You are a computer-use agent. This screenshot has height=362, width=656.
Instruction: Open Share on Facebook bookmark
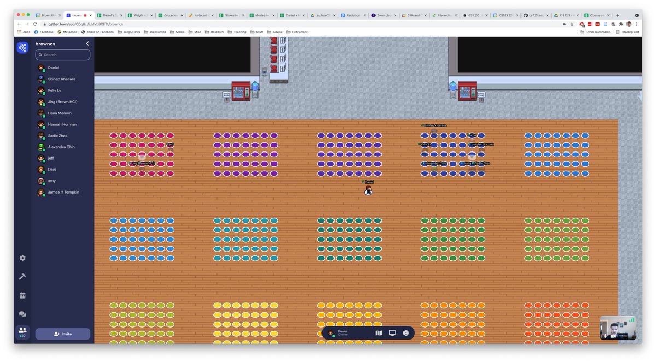(x=98, y=32)
